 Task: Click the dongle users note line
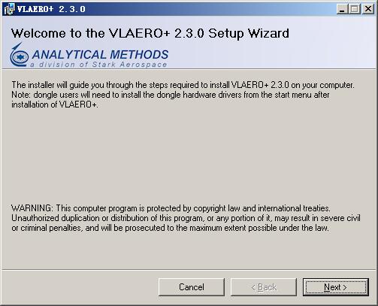coord(171,95)
